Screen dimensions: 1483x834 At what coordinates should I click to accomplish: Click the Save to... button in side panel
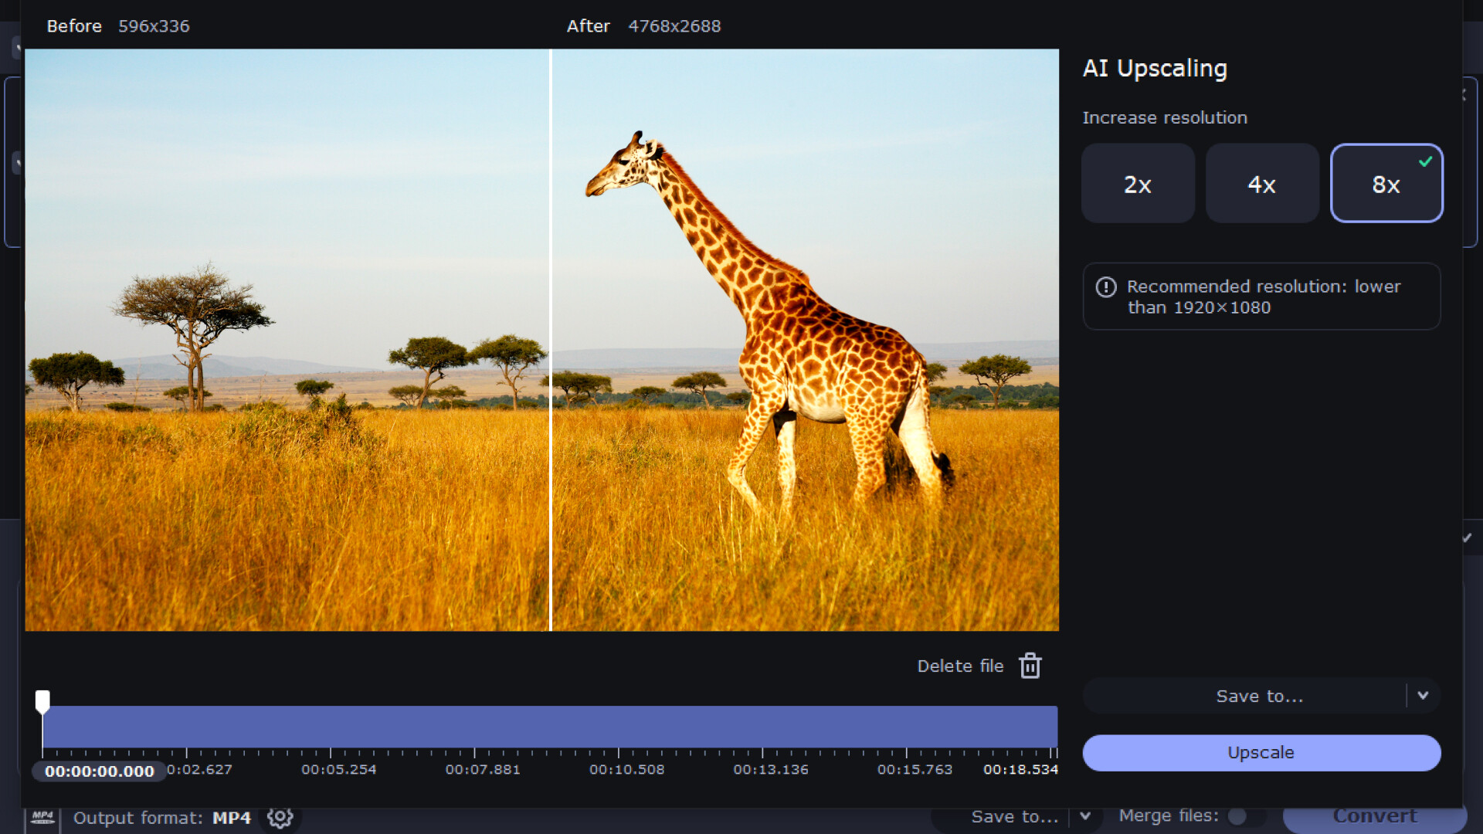(x=1259, y=696)
